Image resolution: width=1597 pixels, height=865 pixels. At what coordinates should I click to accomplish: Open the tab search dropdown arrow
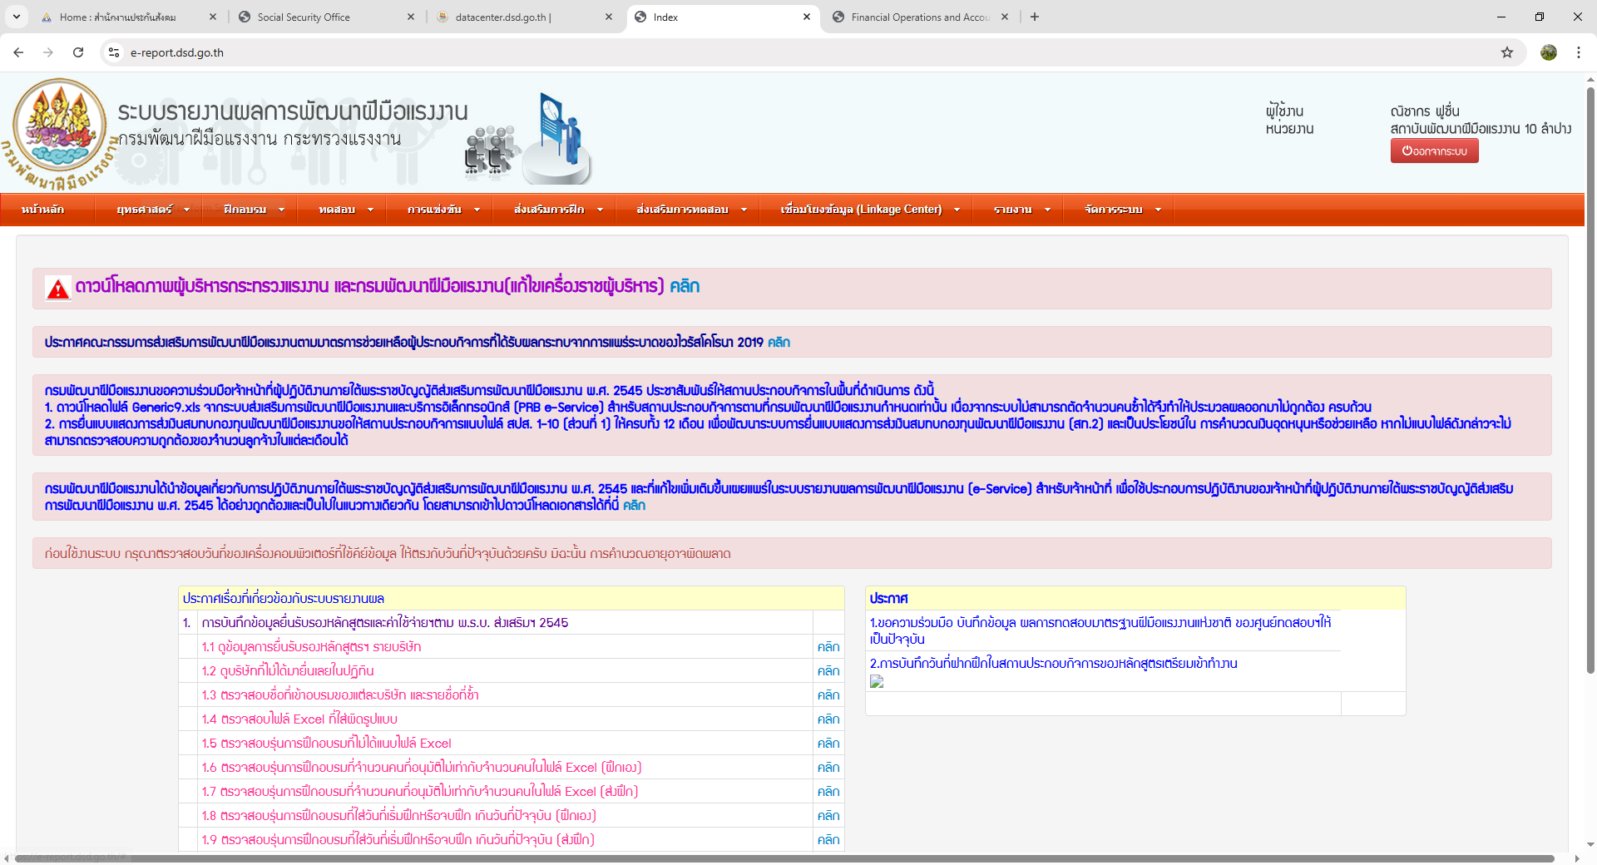click(16, 17)
